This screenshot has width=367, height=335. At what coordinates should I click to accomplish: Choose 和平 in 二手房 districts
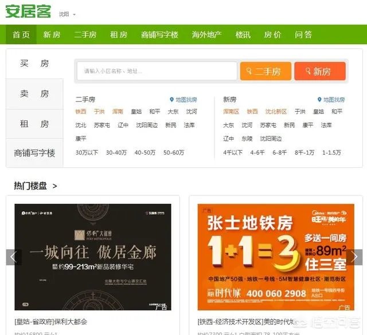(155, 112)
